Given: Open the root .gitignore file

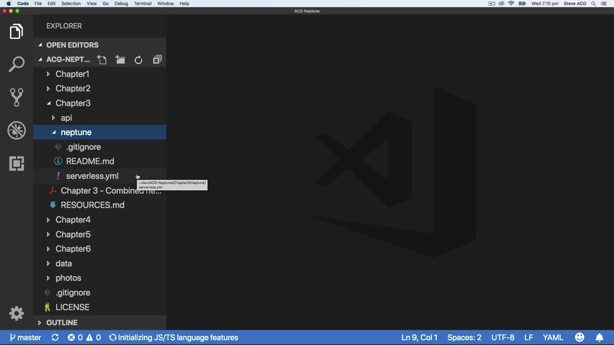Looking at the screenshot, I should pyautogui.click(x=100, y=292).
